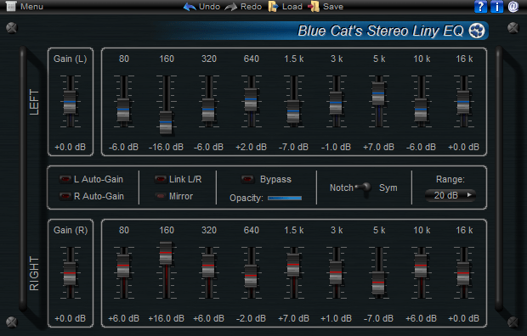The width and height of the screenshot is (527, 336).
Task: Save the preset with the Save button
Action: click(326, 7)
